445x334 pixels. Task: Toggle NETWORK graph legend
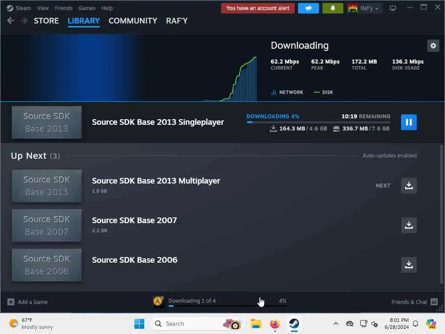click(287, 92)
